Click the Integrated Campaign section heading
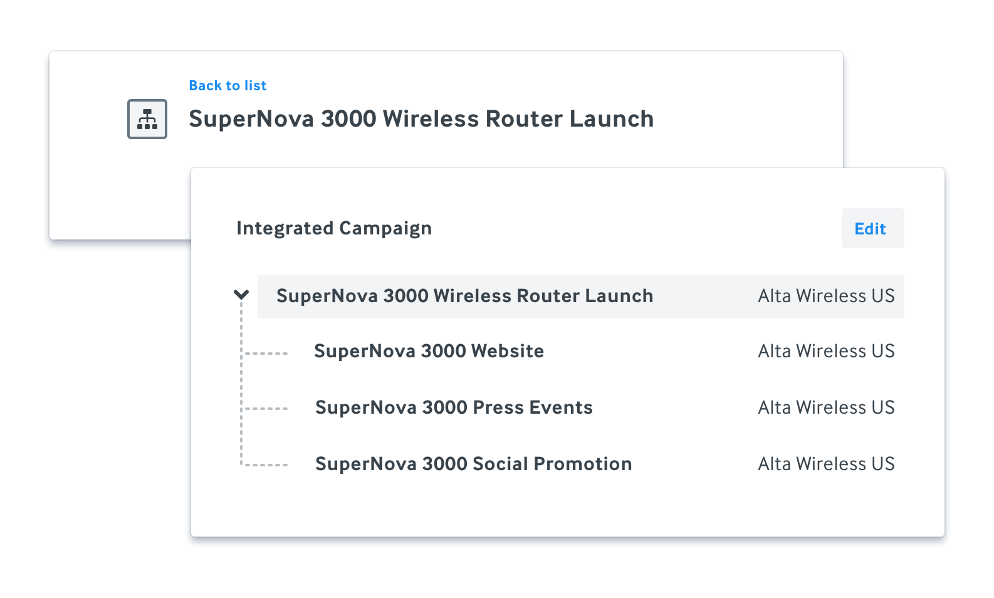Image resolution: width=994 pixels, height=598 pixels. click(334, 228)
